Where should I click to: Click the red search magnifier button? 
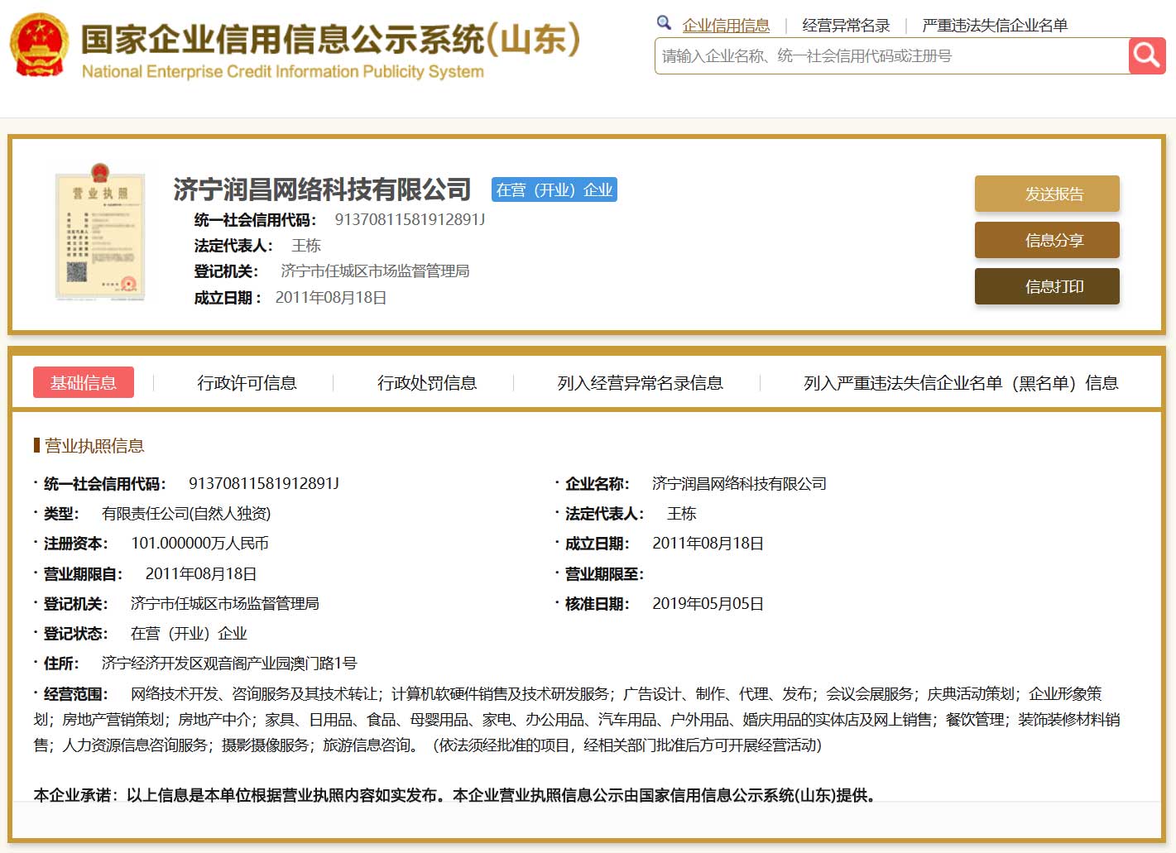(1147, 55)
